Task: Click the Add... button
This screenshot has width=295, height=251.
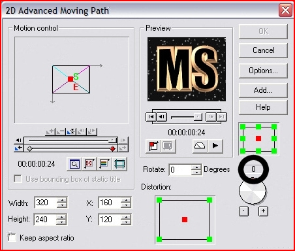Action: pyautogui.click(x=263, y=90)
